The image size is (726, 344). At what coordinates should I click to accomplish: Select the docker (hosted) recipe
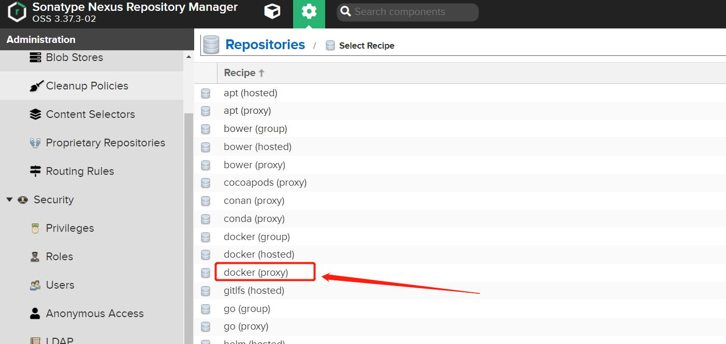(x=259, y=255)
